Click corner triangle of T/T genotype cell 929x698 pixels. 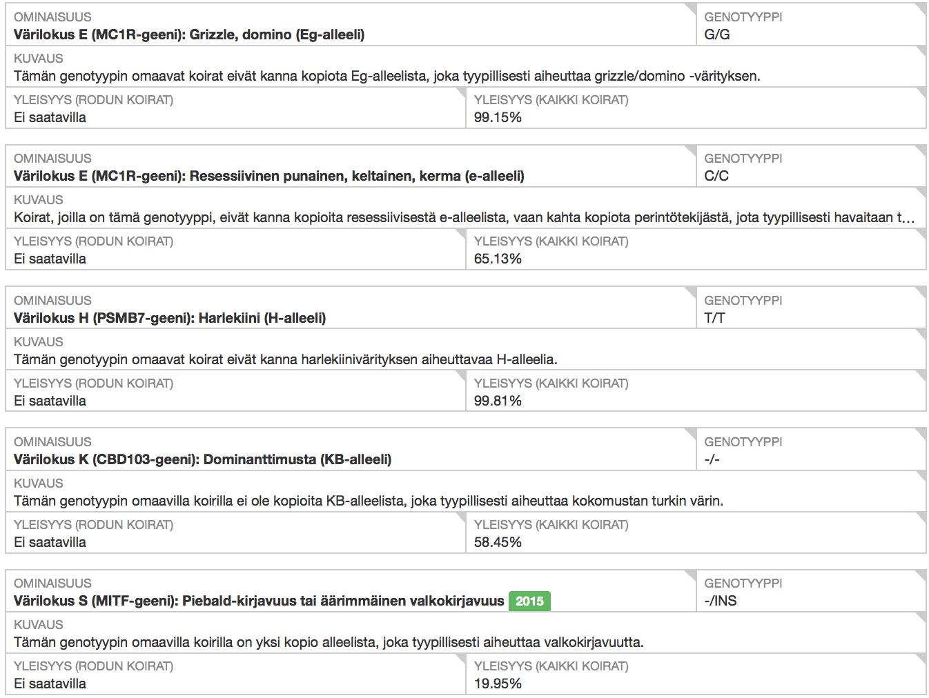[x=920, y=292]
